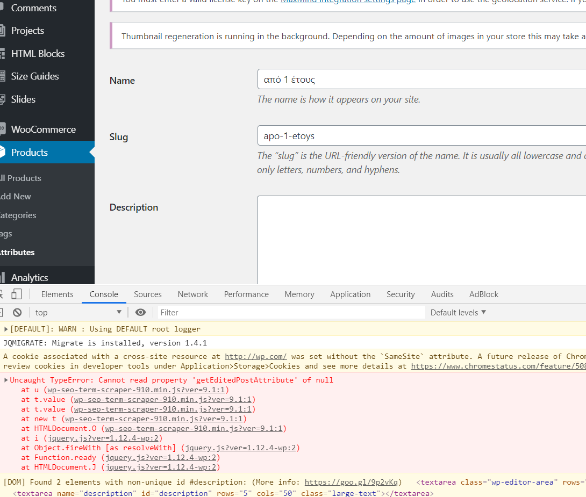
Task: Click the console Filter input
Action: [291, 313]
